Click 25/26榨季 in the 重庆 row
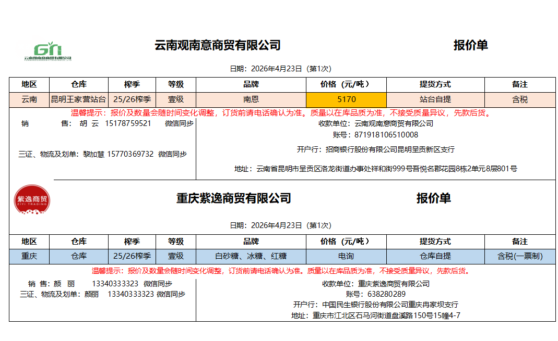This screenshot has width=558, height=341. pos(132,256)
